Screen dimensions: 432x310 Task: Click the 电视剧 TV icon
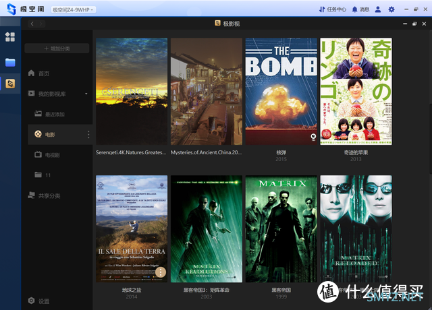(x=38, y=154)
